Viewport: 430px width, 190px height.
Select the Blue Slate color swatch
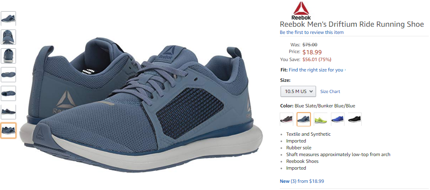pyautogui.click(x=304, y=119)
